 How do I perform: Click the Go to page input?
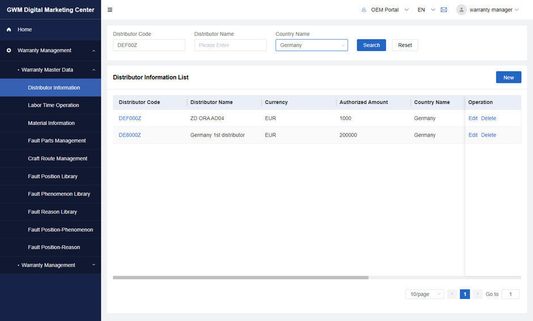tap(510, 294)
